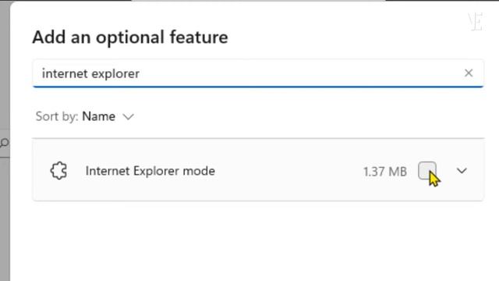This screenshot has width=499, height=281.
Task: Open the Sort by dropdown chevron
Action: [128, 116]
